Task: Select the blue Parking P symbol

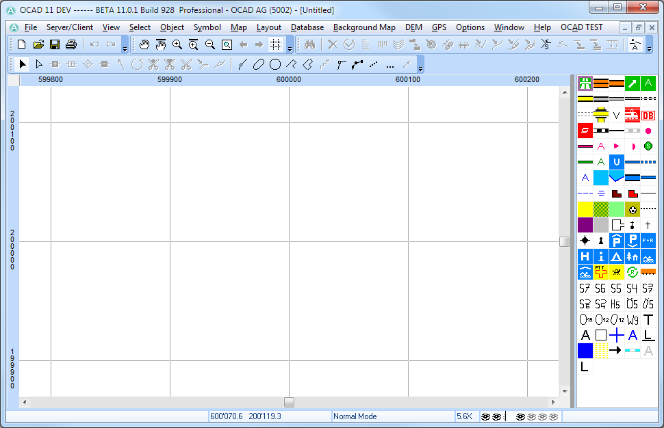Action: 617,241
